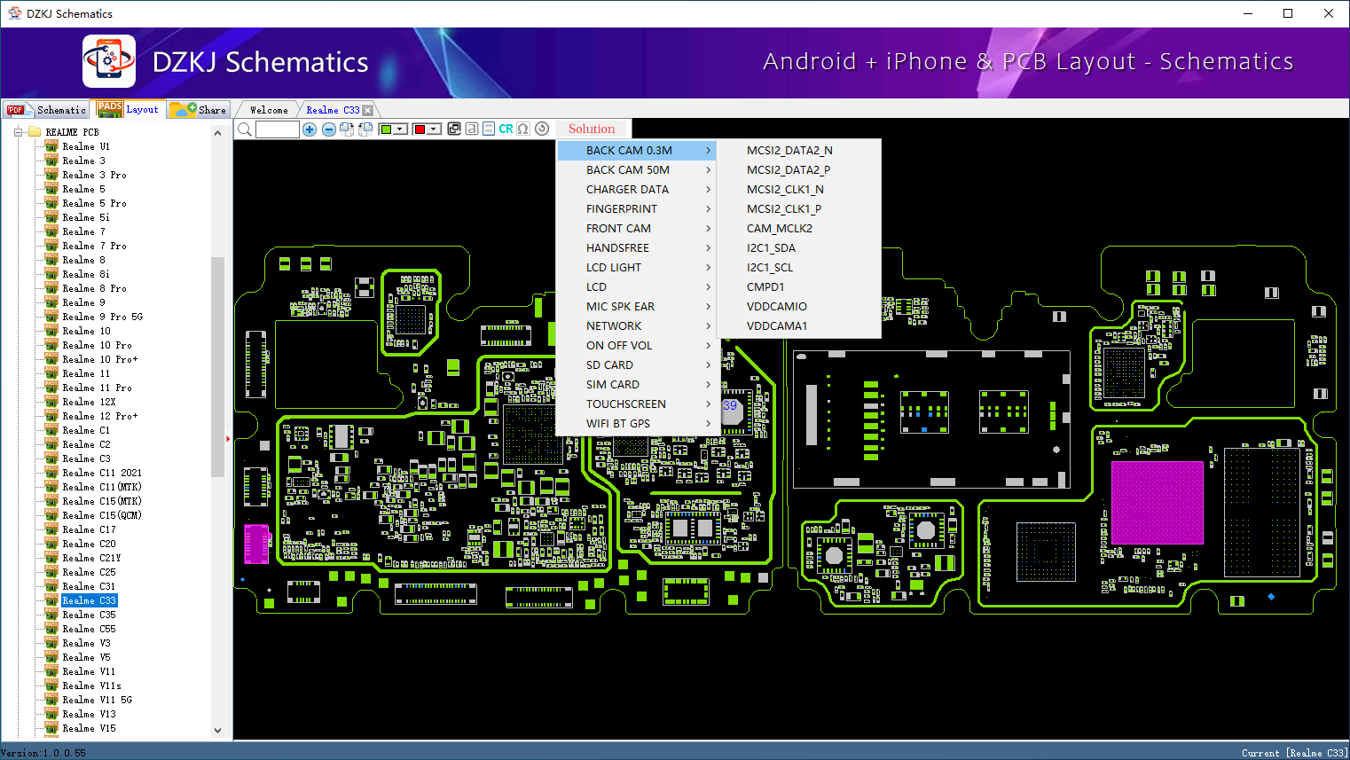Click the Solution button
Image resolution: width=1350 pixels, height=760 pixels.
[592, 129]
